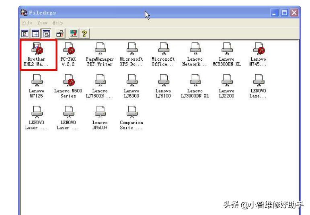The height and width of the screenshot is (215, 310).
Task: Click the second toolbar view icon
Action: (x=34, y=32)
